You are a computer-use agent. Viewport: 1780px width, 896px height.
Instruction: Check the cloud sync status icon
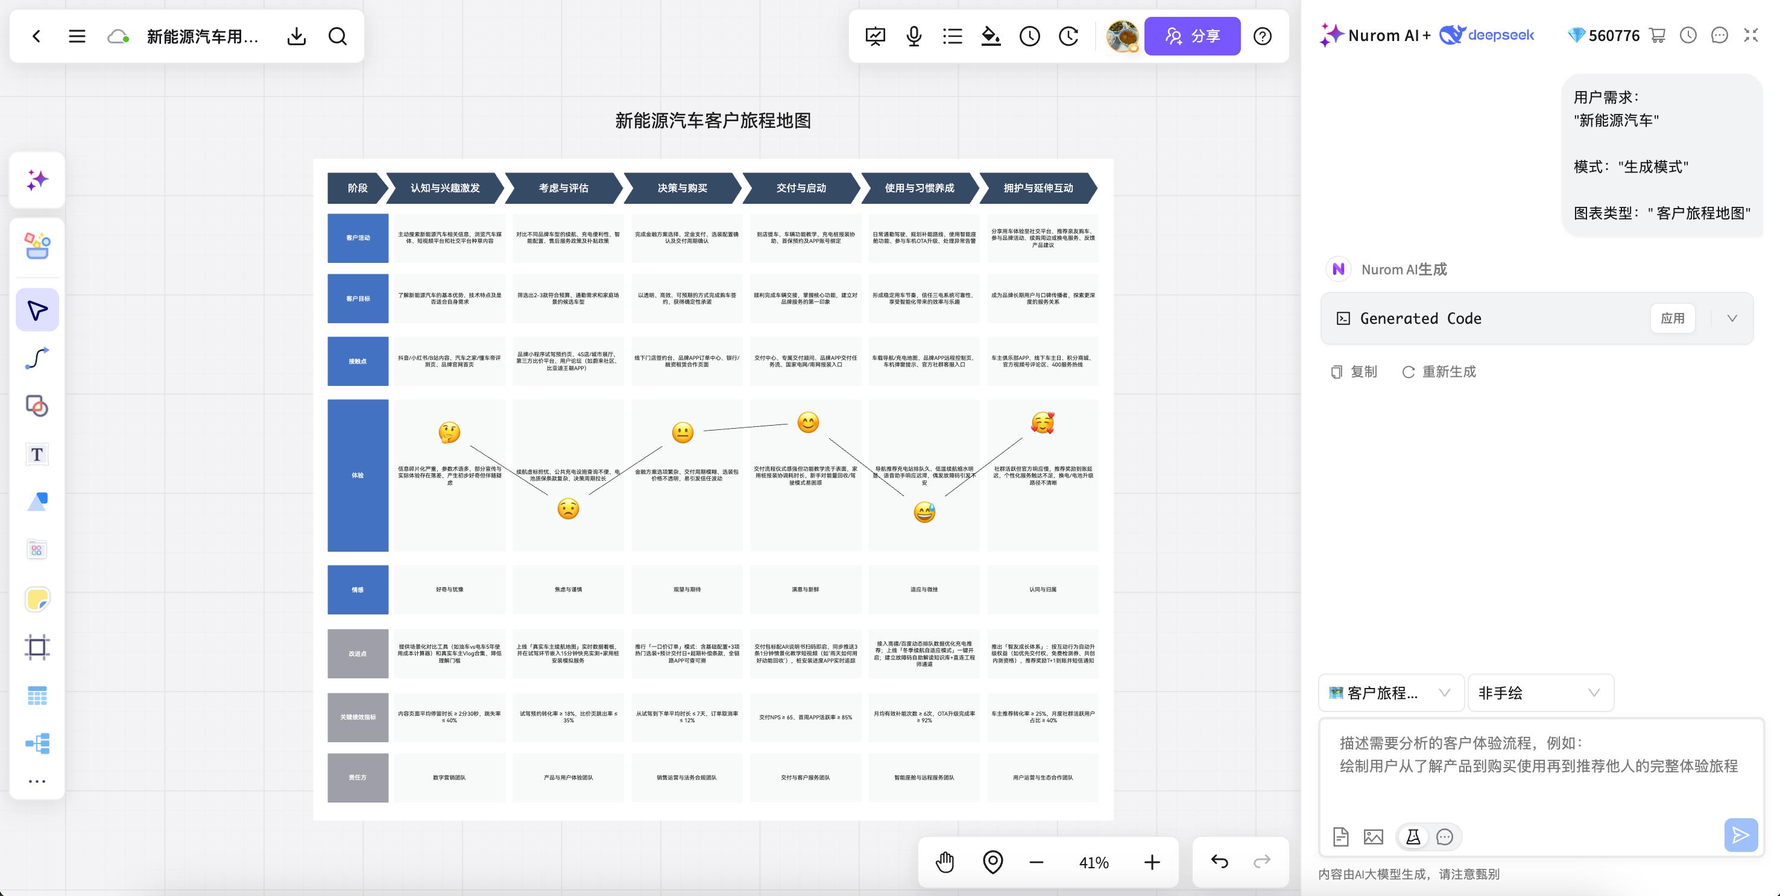[x=118, y=36]
